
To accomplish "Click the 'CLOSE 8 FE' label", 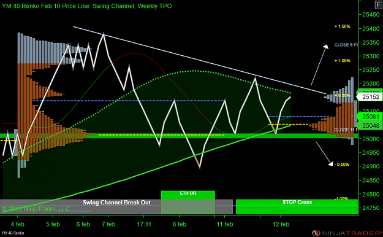I will pos(346,45).
